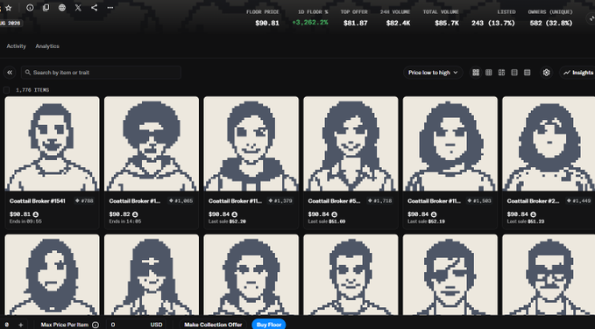Viewport: 595px width, 329px height.
Task: Switch to the table rows view
Action: click(x=527, y=73)
